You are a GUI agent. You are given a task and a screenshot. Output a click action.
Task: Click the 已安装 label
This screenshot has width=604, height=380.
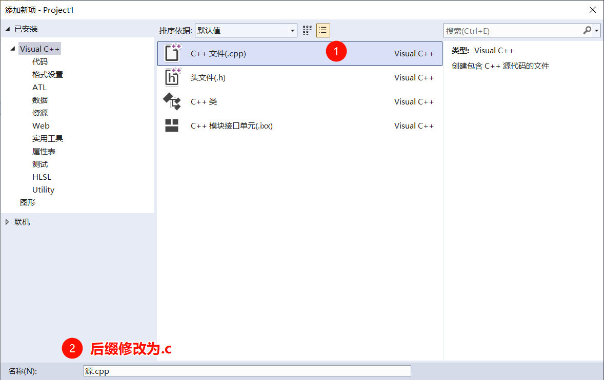click(26, 29)
